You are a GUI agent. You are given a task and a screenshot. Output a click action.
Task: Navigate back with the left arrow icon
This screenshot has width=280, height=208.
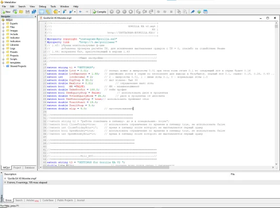[80, 12]
